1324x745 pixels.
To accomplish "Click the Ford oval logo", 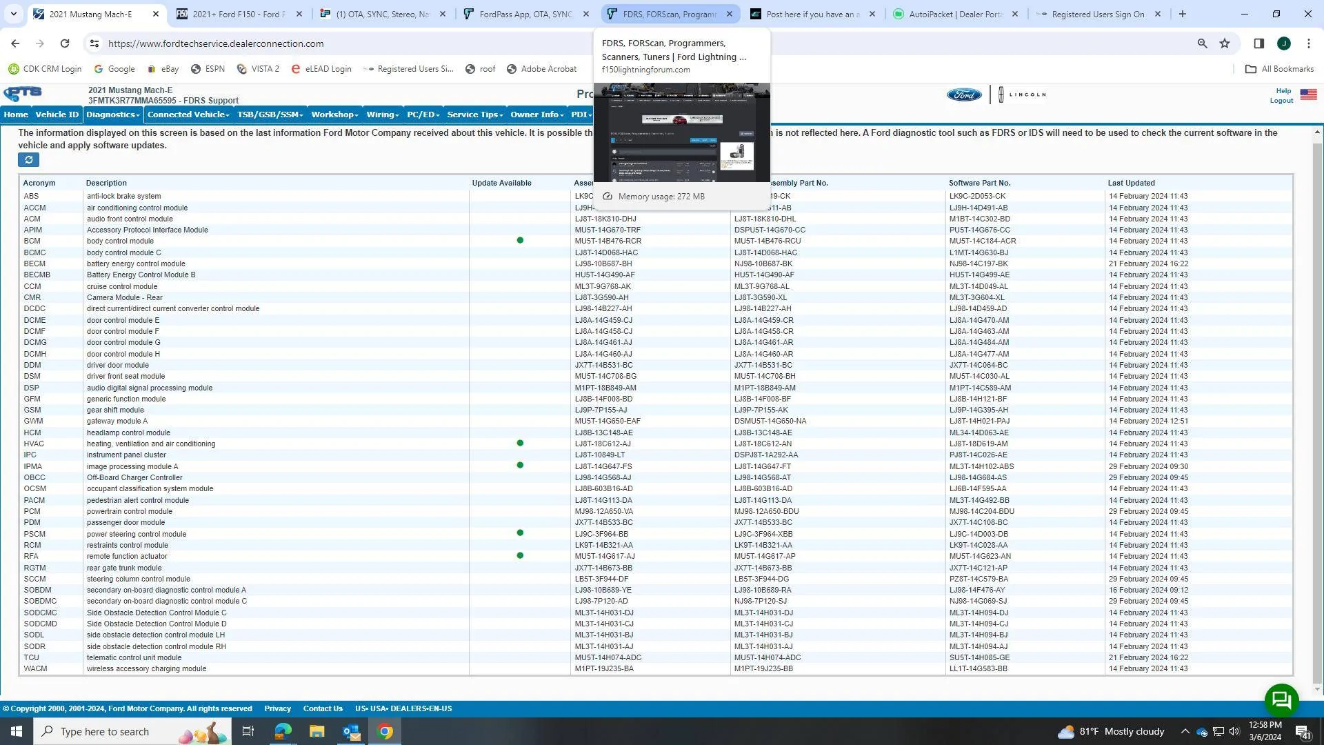I will tap(963, 95).
